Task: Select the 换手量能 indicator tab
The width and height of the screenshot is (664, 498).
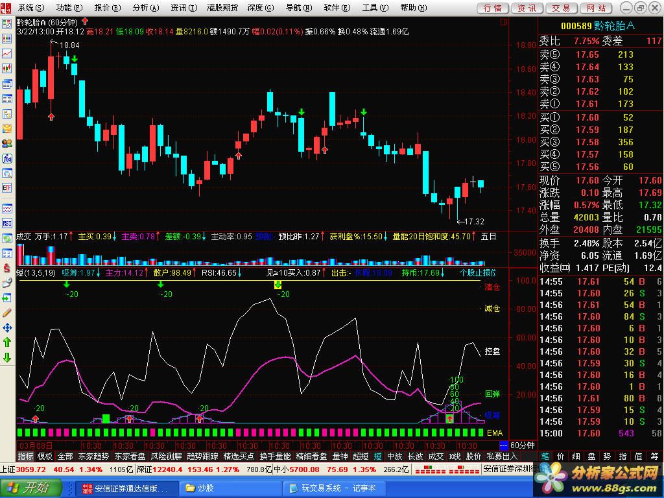Action: tap(275, 456)
